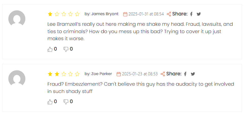This screenshot has height=114, width=245.
Task: Share James Bryant's review on Facebook
Action: [191, 14]
